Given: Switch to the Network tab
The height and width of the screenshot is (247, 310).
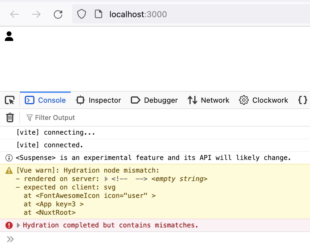Looking at the screenshot, I should pos(208,100).
